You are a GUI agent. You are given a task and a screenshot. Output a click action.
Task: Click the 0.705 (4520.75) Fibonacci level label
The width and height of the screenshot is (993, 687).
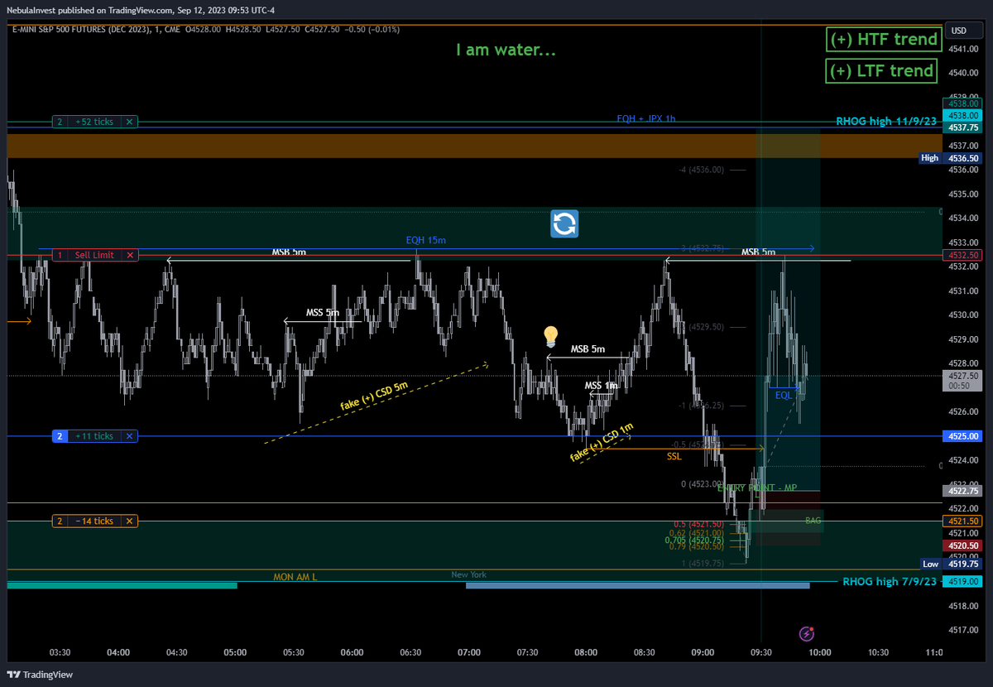pyautogui.click(x=695, y=540)
